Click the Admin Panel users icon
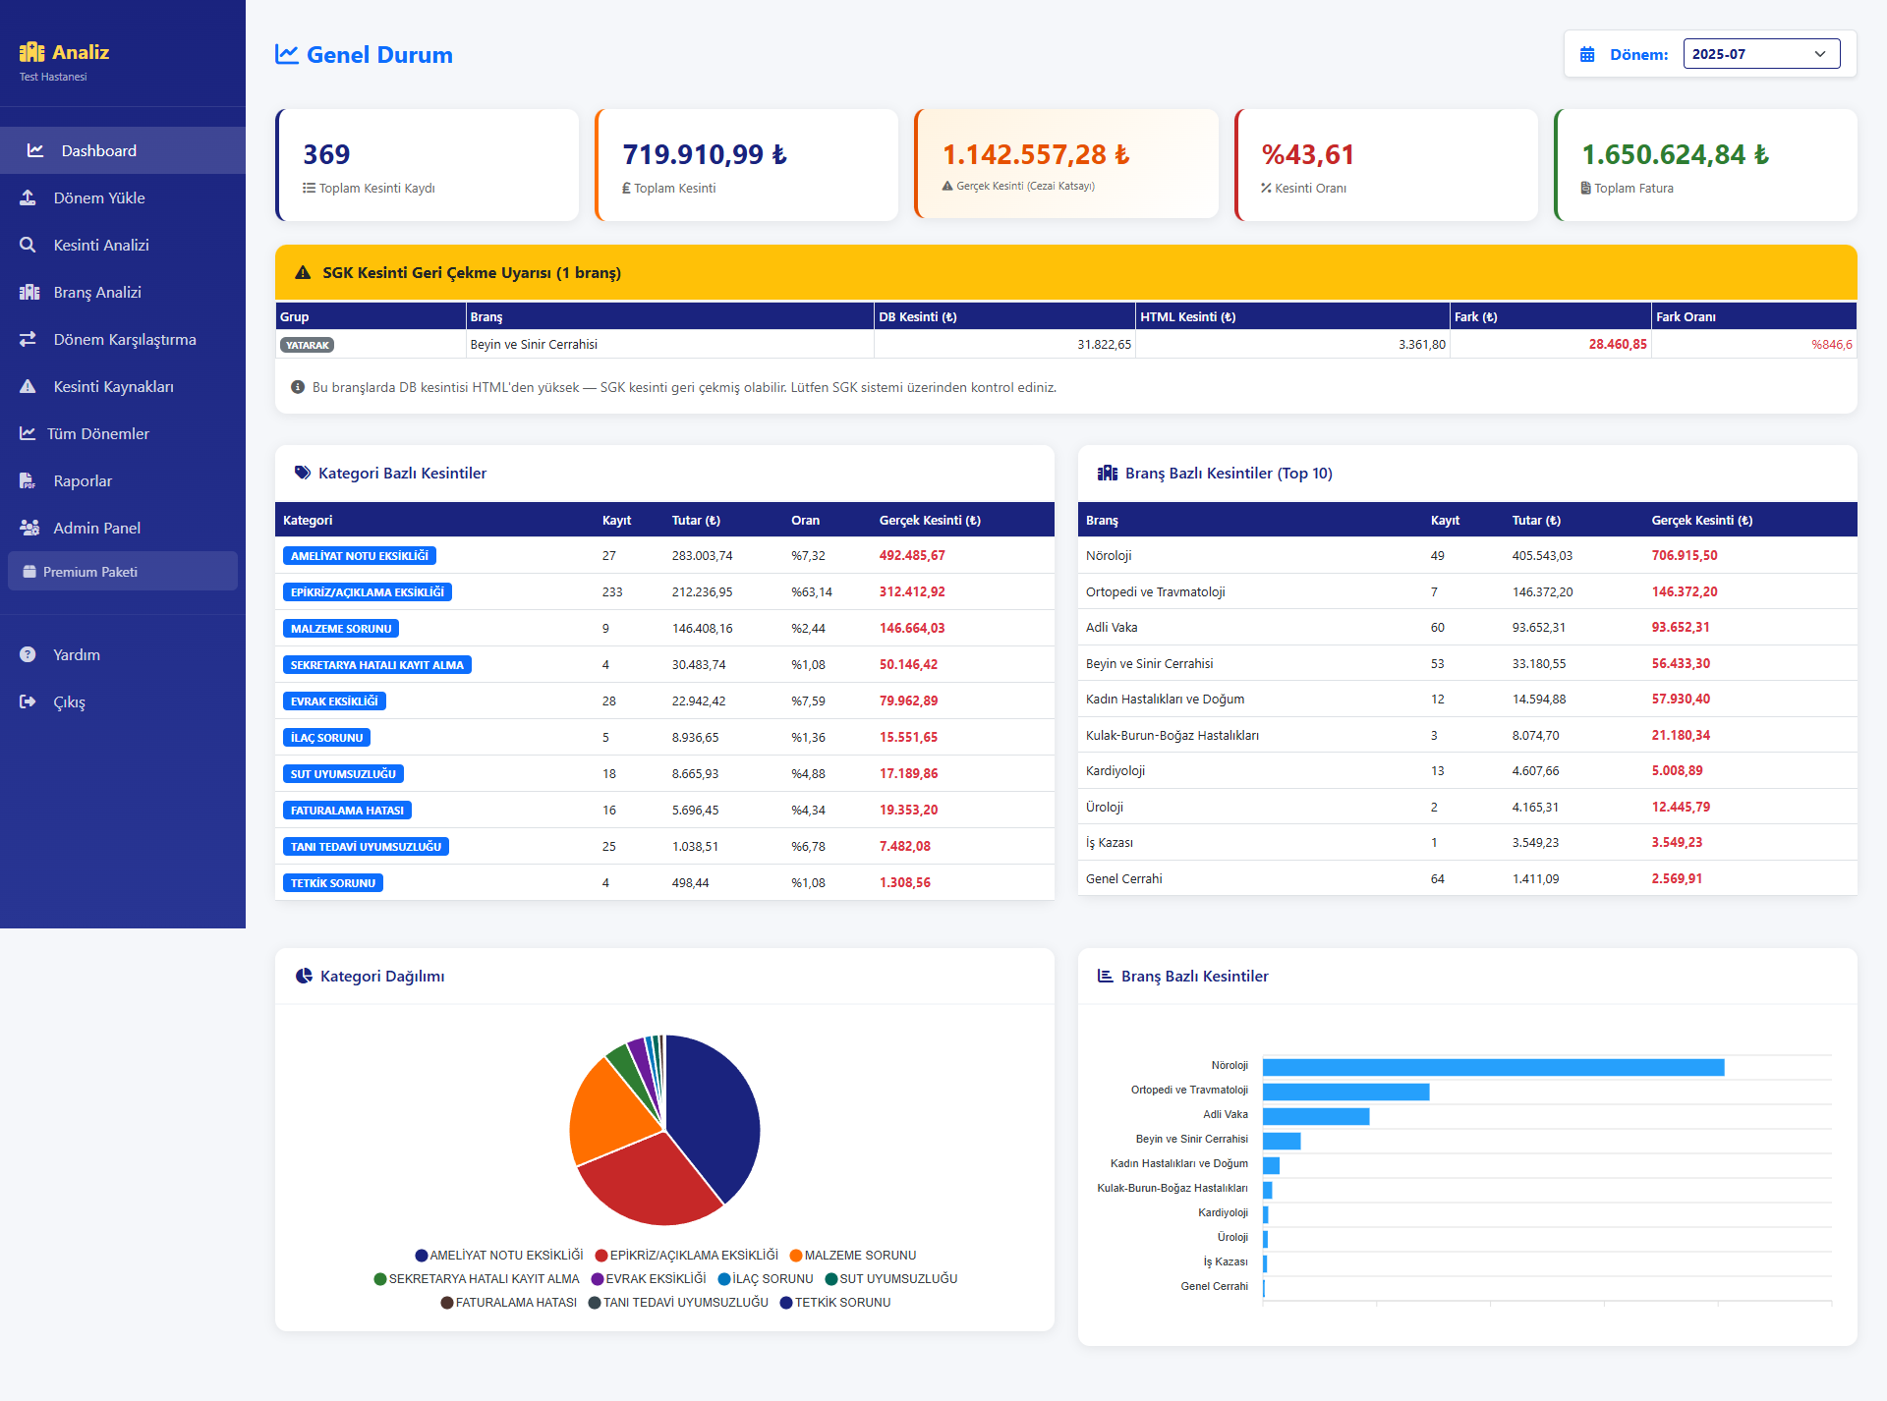Image resolution: width=1887 pixels, height=1401 pixels. [x=29, y=528]
